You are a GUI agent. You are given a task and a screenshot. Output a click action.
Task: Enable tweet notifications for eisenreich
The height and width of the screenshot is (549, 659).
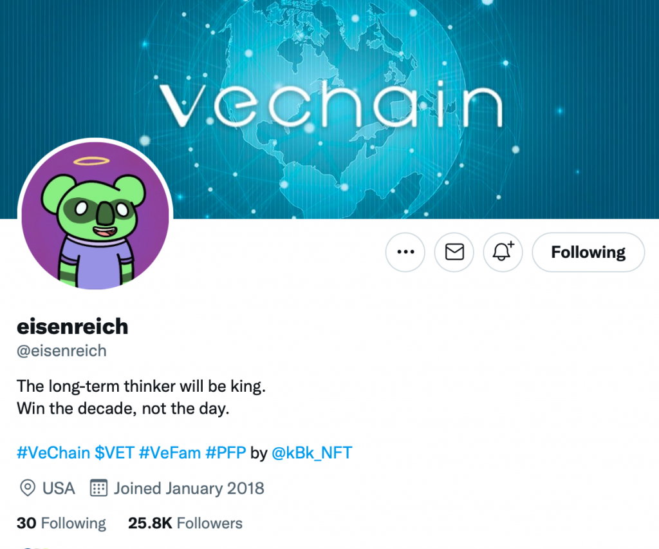pyautogui.click(x=503, y=252)
